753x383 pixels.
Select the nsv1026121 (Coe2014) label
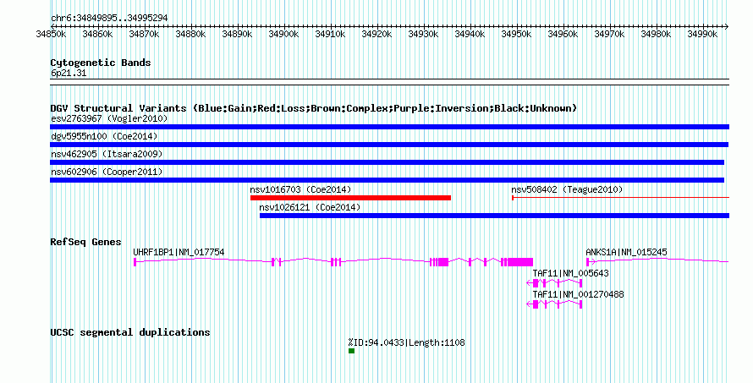tap(310, 207)
